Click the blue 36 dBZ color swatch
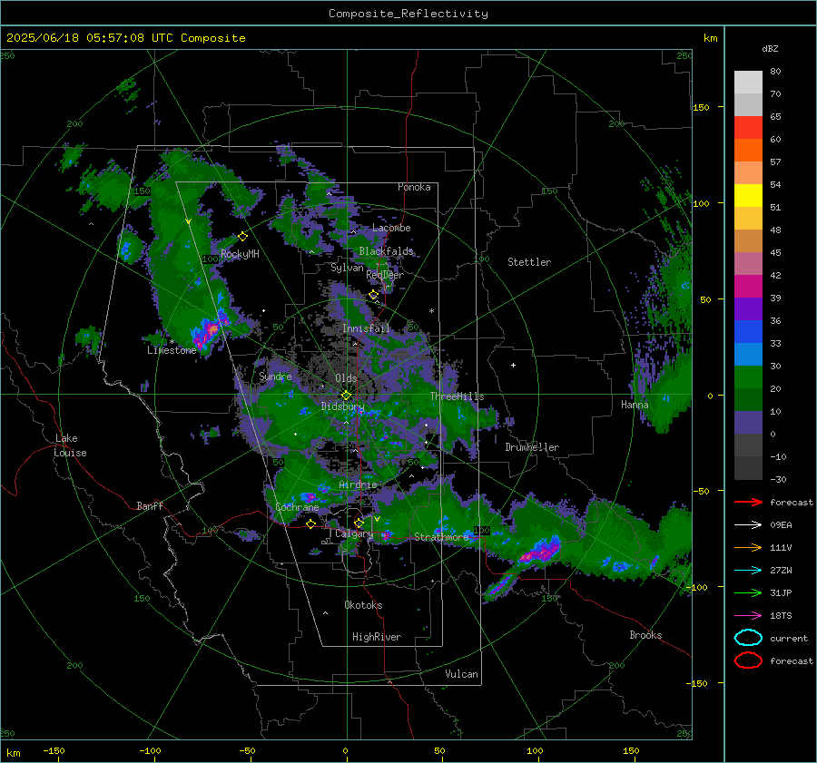This screenshot has width=817, height=763. pyautogui.click(x=748, y=331)
